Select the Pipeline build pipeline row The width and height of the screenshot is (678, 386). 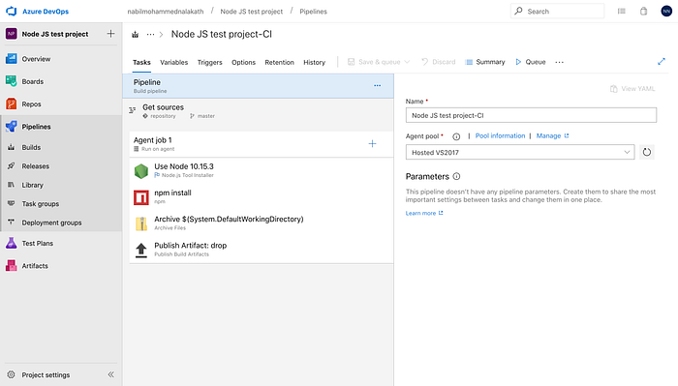[259, 85]
